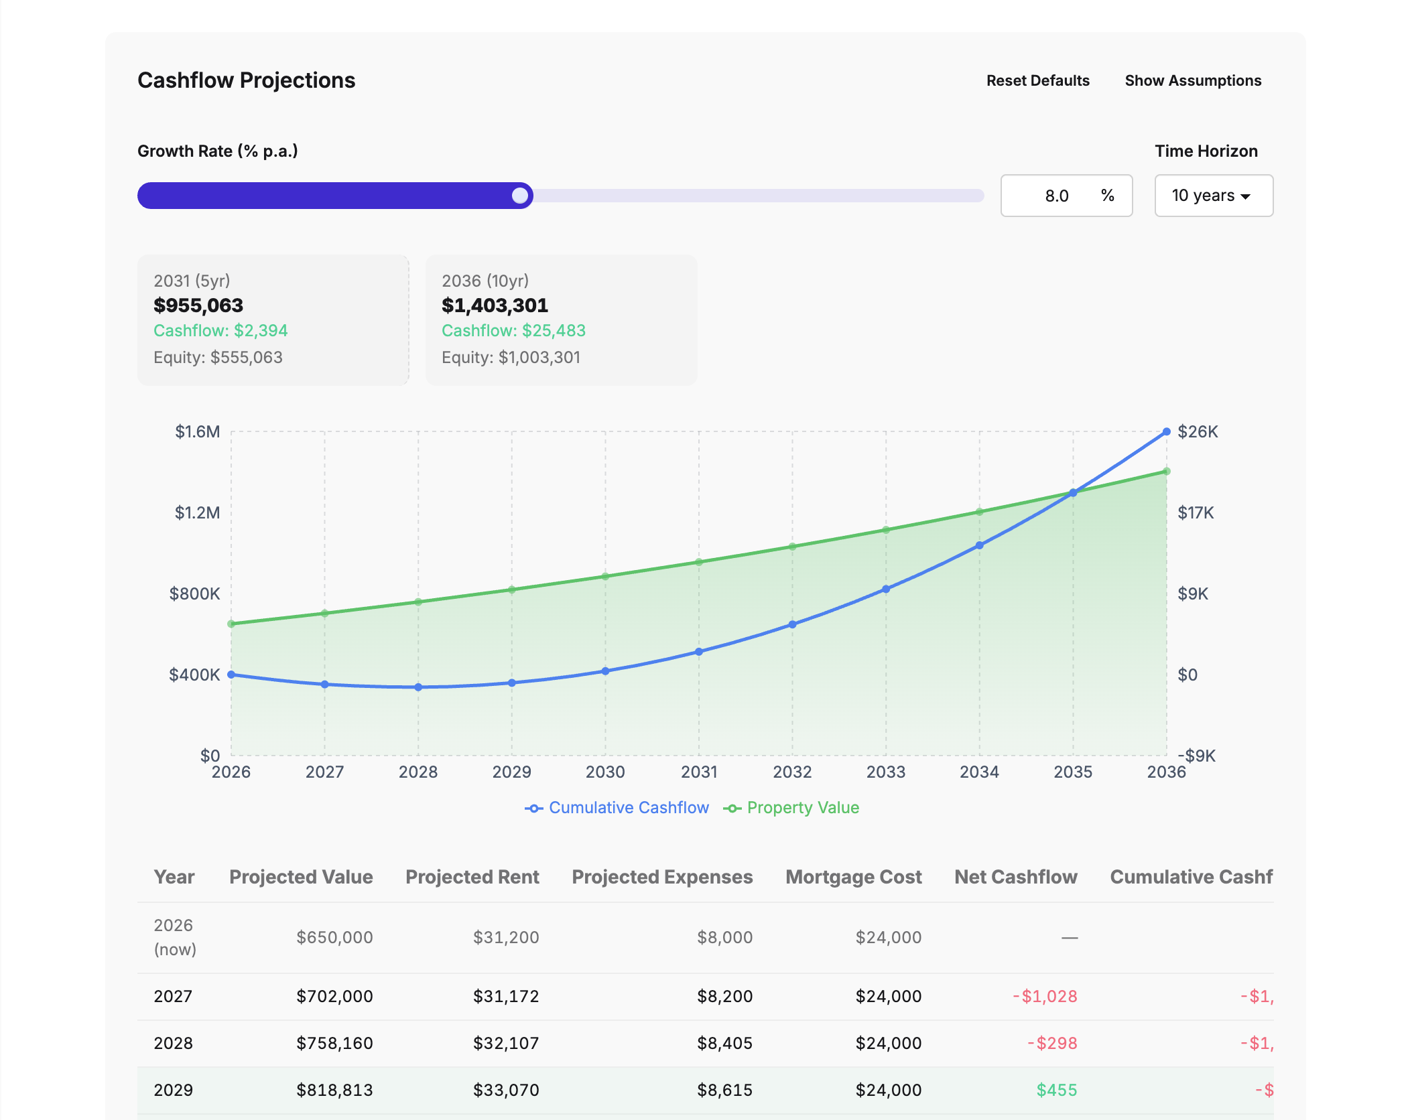This screenshot has height=1120, width=1410.
Task: Click the growth rate slider handle
Action: tap(520, 196)
